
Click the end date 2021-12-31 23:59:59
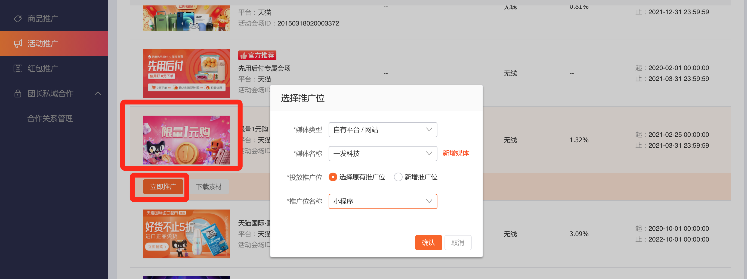tap(678, 12)
